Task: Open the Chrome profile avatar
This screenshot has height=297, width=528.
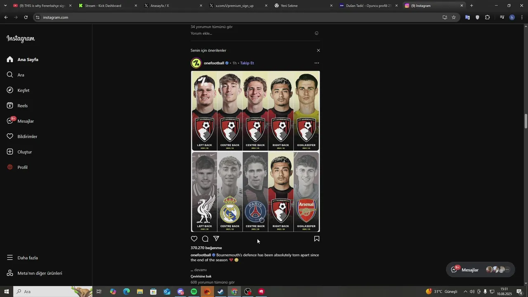Action: 512,17
